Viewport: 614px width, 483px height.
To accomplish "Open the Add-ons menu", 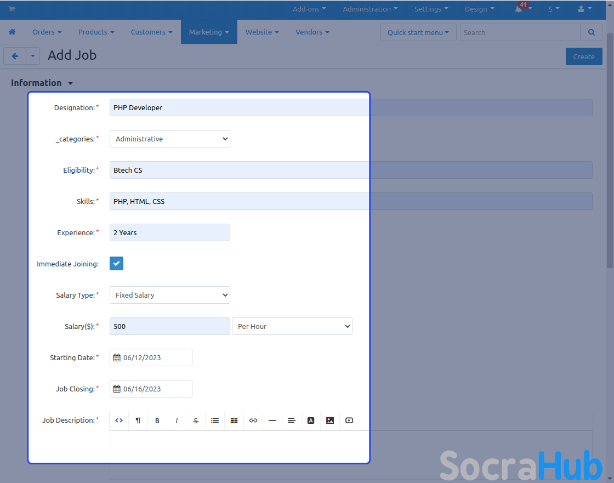I will pos(309,9).
